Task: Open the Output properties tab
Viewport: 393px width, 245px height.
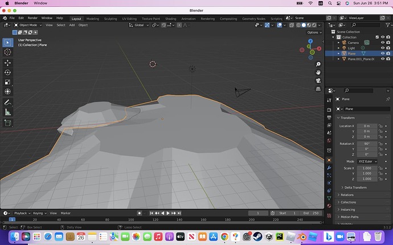Action: click(329, 117)
